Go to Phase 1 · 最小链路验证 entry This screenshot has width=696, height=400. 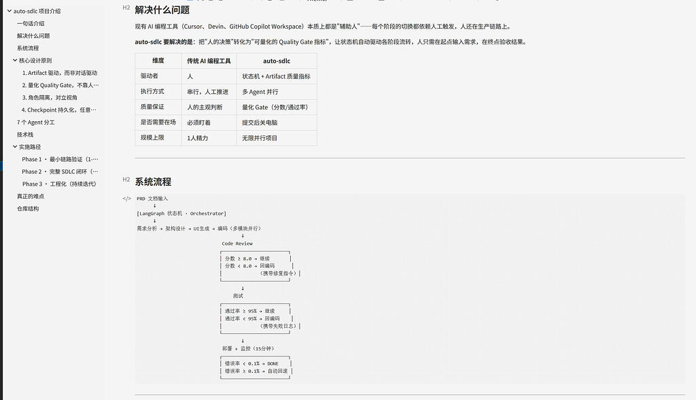click(x=60, y=159)
